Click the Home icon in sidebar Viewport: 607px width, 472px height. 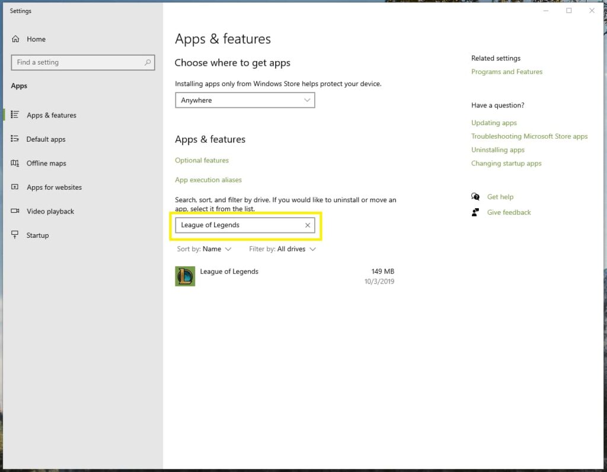coord(15,39)
